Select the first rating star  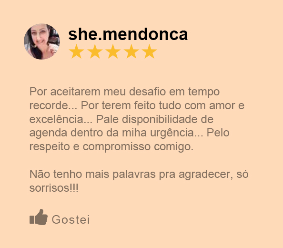(x=77, y=52)
